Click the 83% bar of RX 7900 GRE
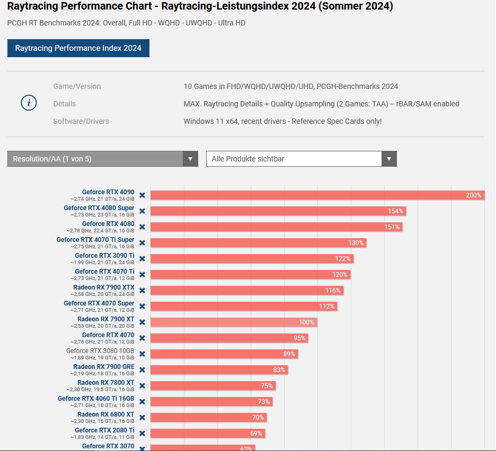The width and height of the screenshot is (496, 451). point(219,370)
